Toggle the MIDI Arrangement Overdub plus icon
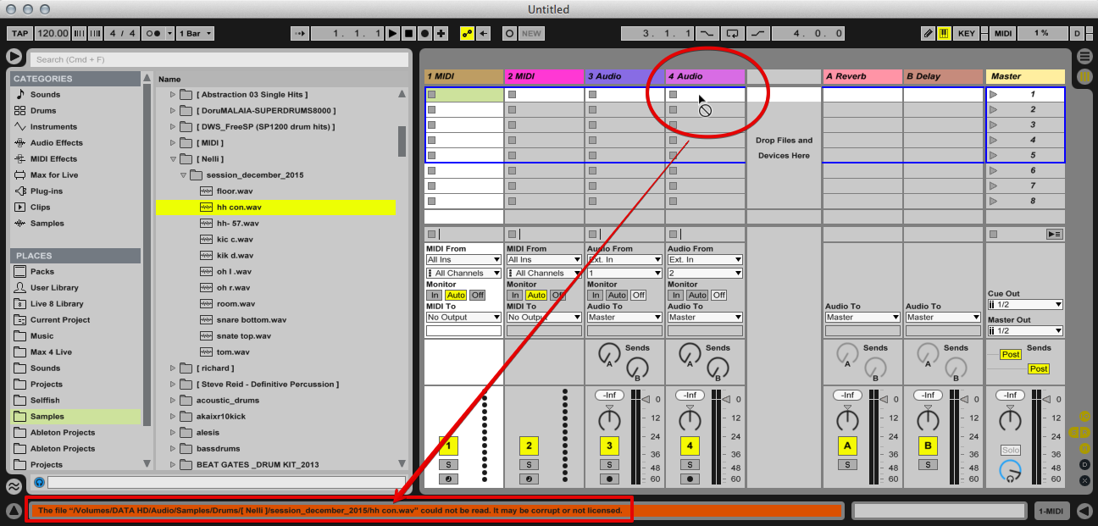Screen dimensions: 1098x526 (441, 34)
